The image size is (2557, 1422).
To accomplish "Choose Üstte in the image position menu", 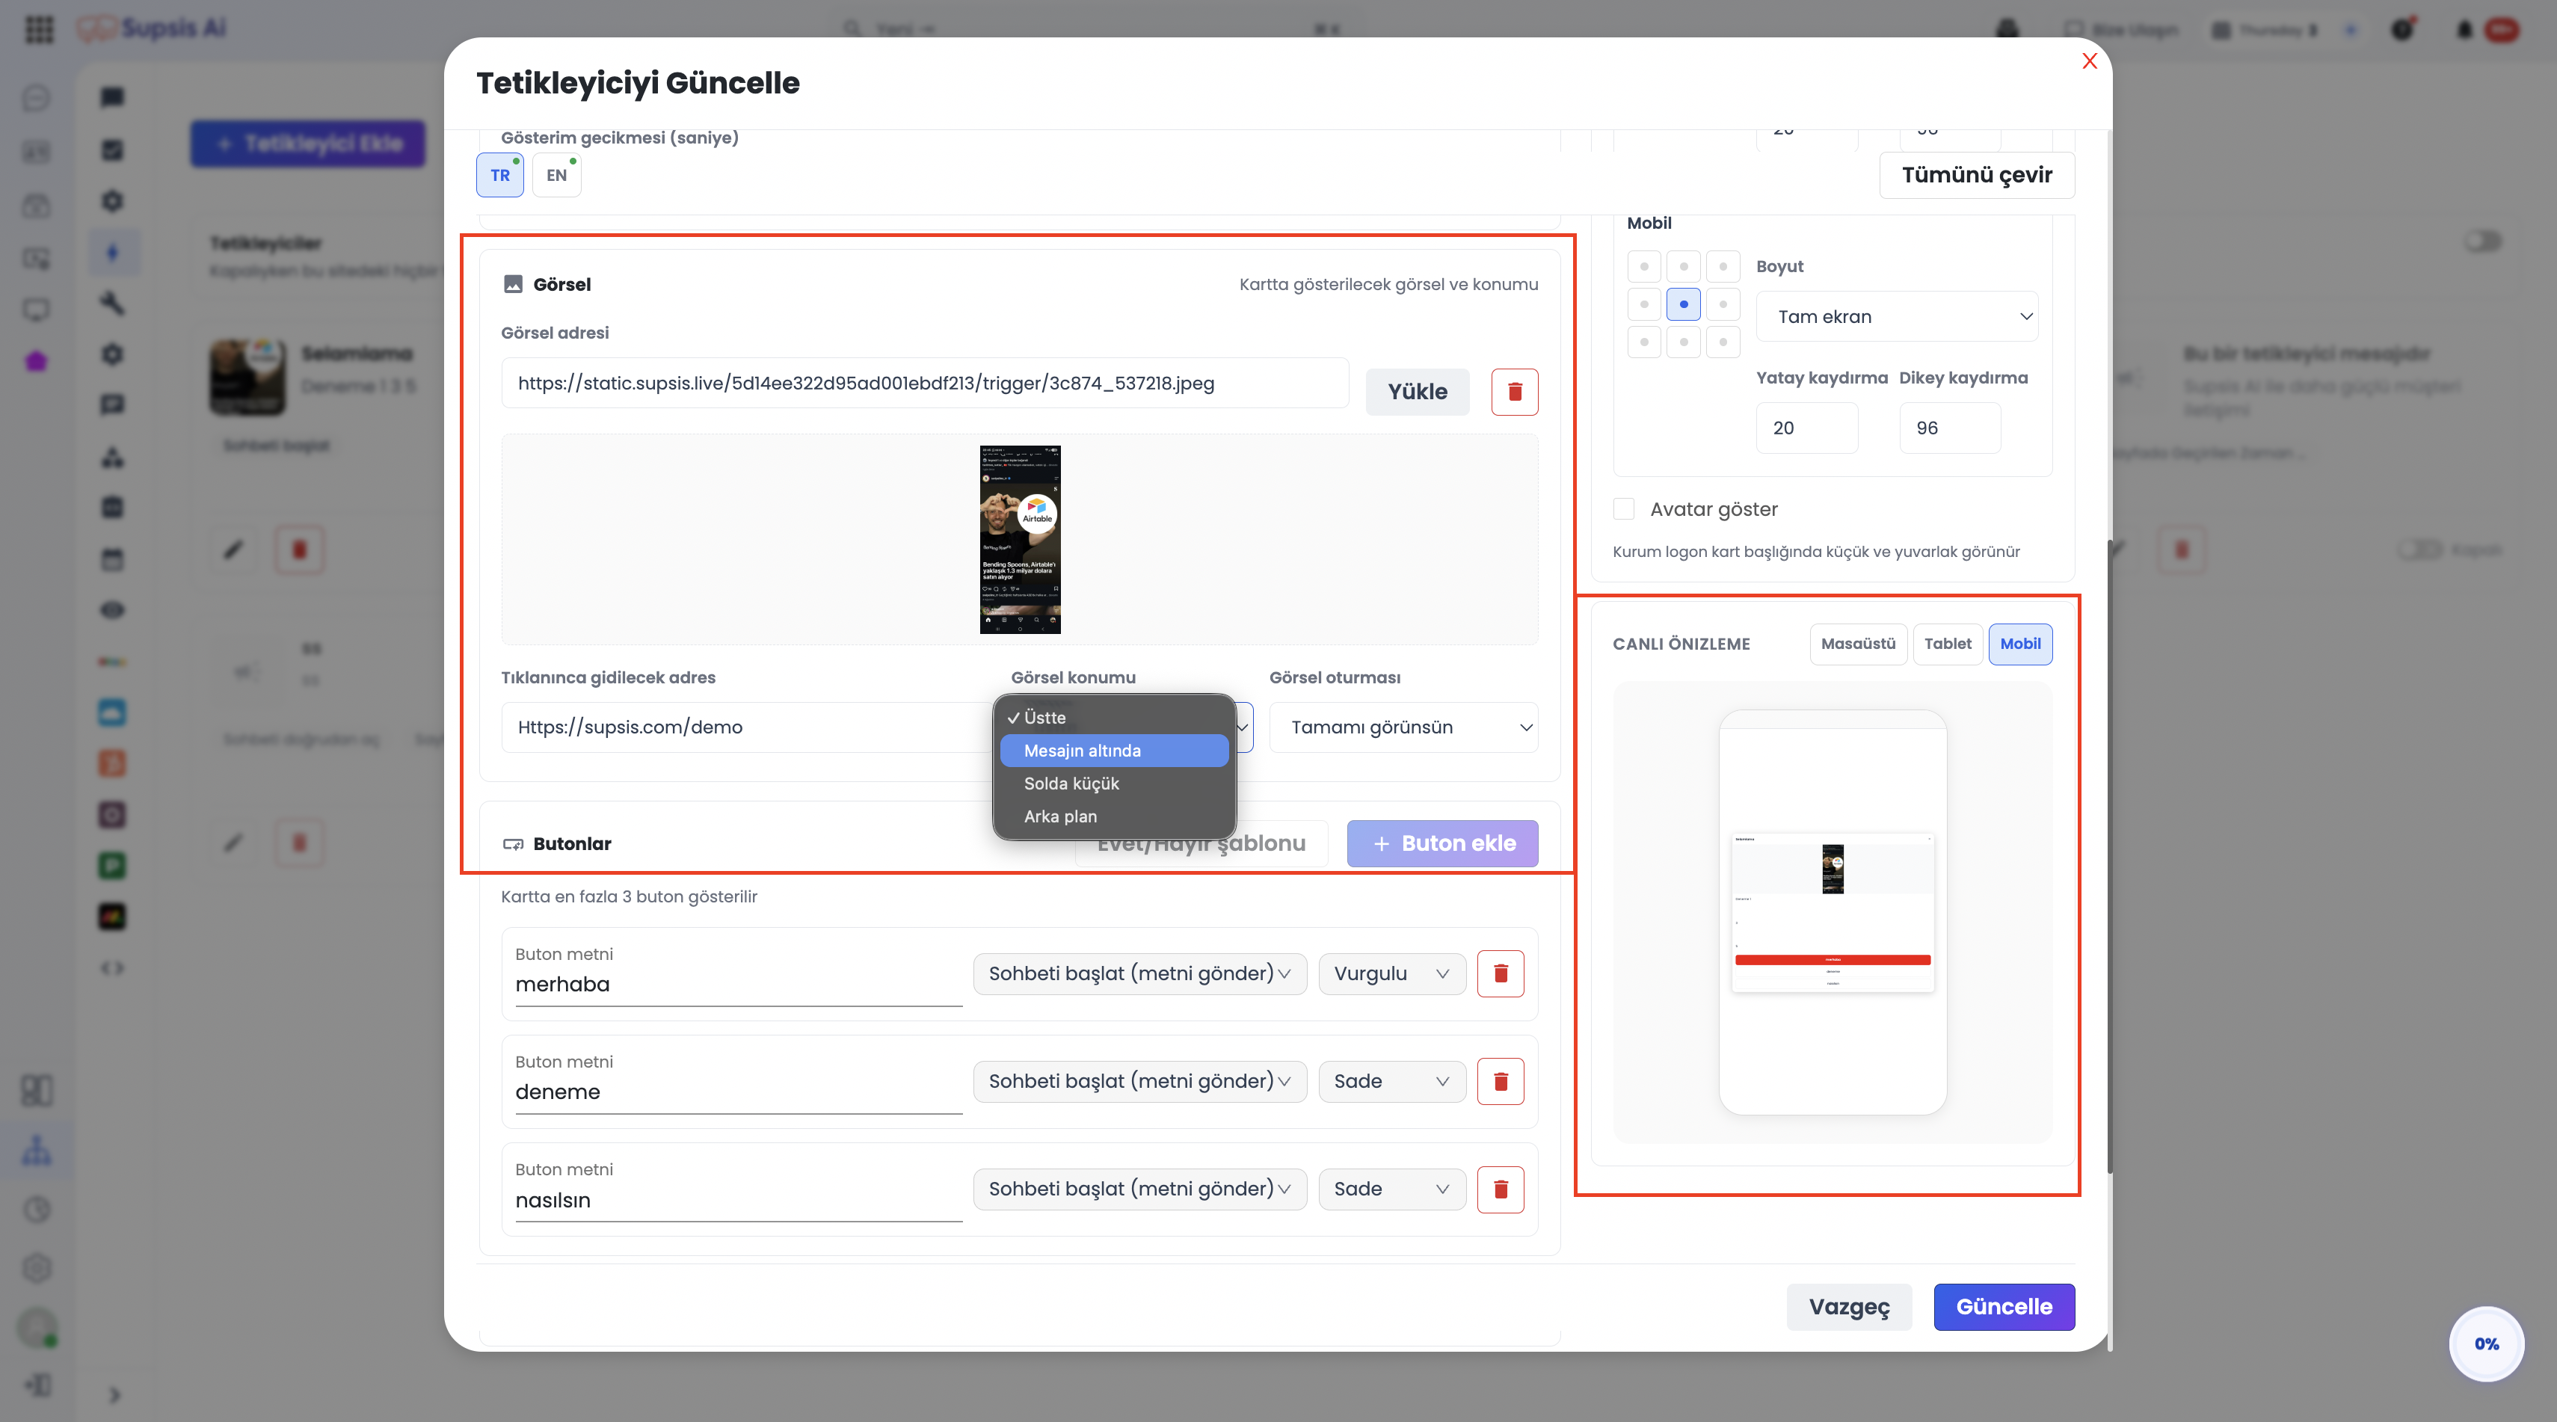I will (1114, 718).
